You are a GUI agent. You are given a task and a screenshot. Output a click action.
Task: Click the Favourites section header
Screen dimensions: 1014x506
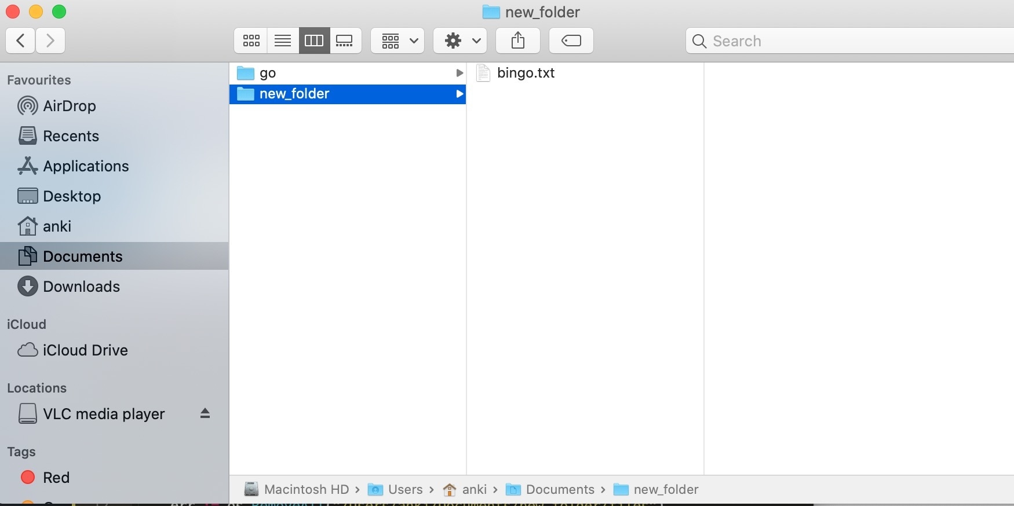39,80
